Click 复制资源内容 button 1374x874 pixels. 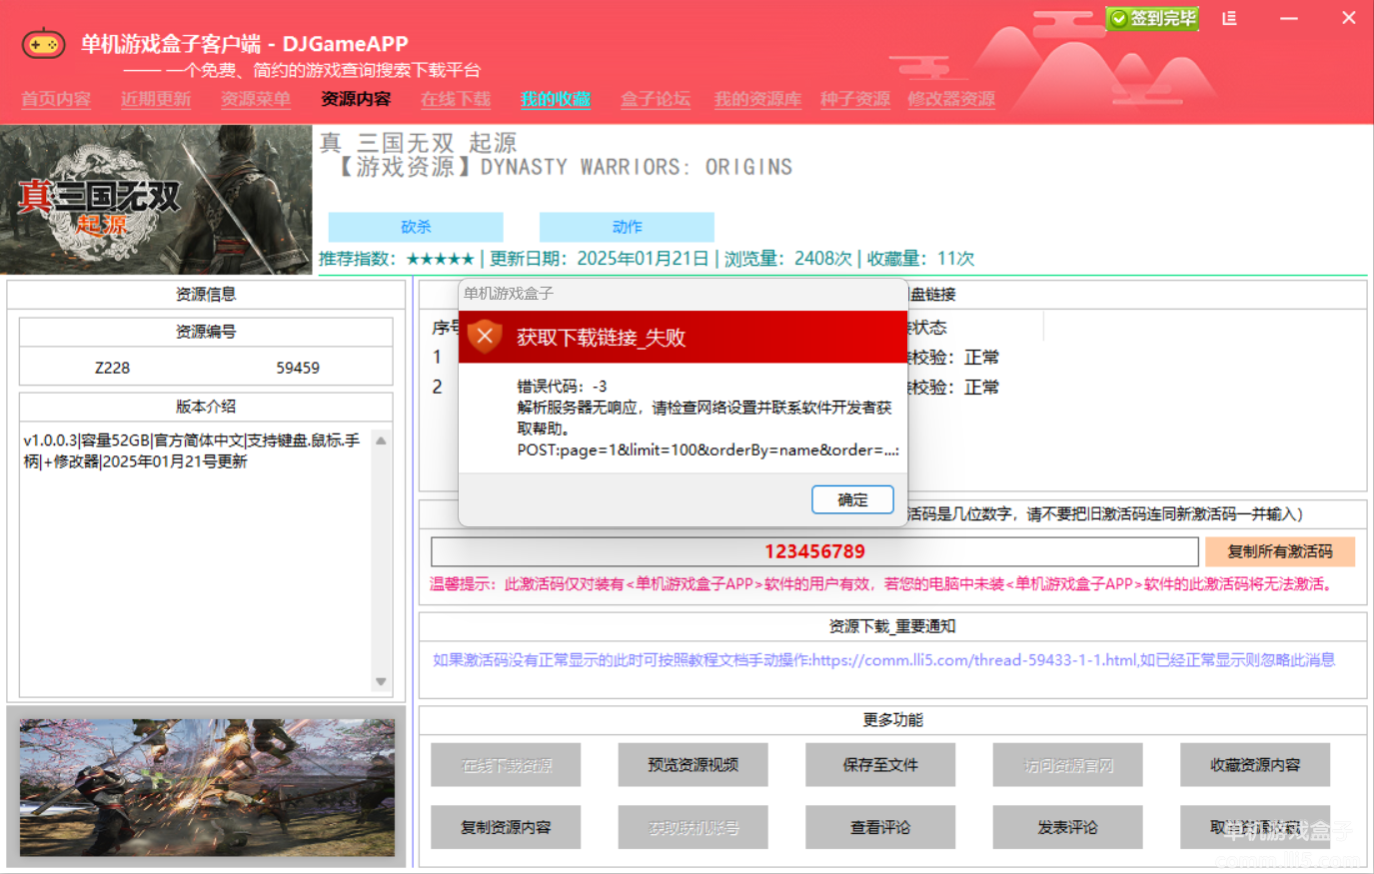coord(506,827)
